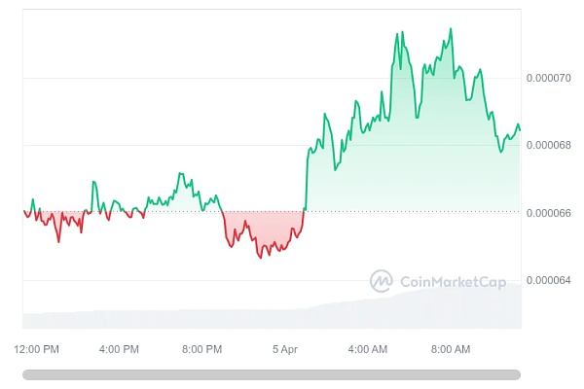Select the 8:00 AM time axis label

pos(451,348)
